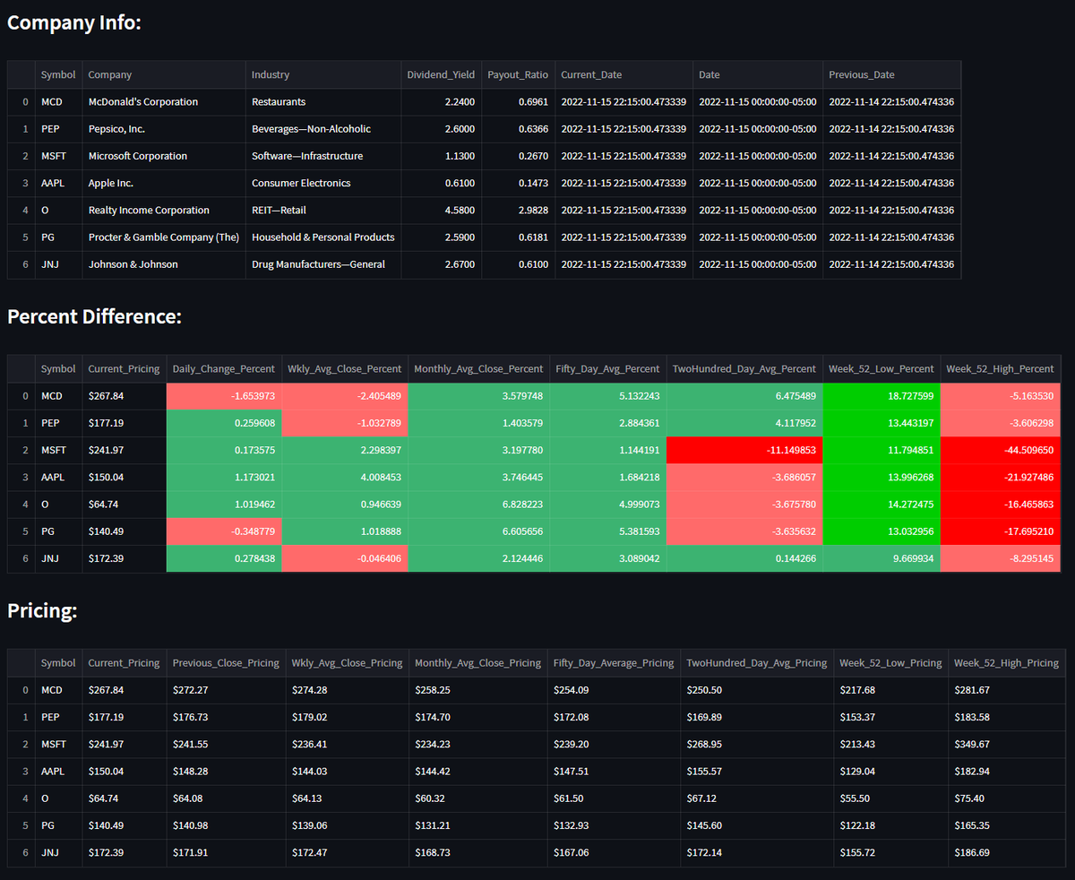Click the Week_52_High_Pricing column header
Screen dimensions: 1075x880
[1006, 663]
